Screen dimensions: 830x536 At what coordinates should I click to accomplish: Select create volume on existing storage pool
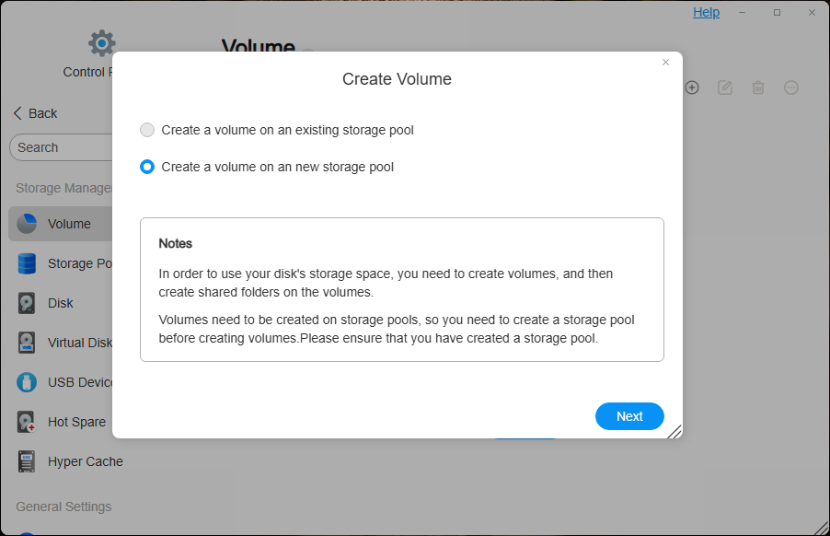click(147, 130)
